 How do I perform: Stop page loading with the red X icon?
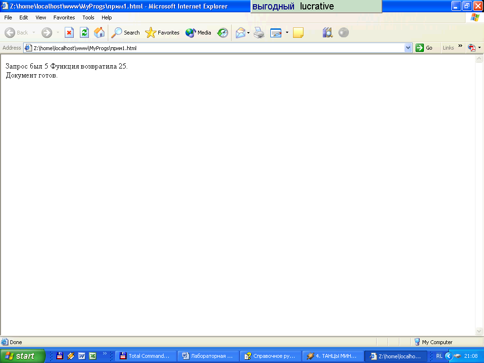[69, 33]
